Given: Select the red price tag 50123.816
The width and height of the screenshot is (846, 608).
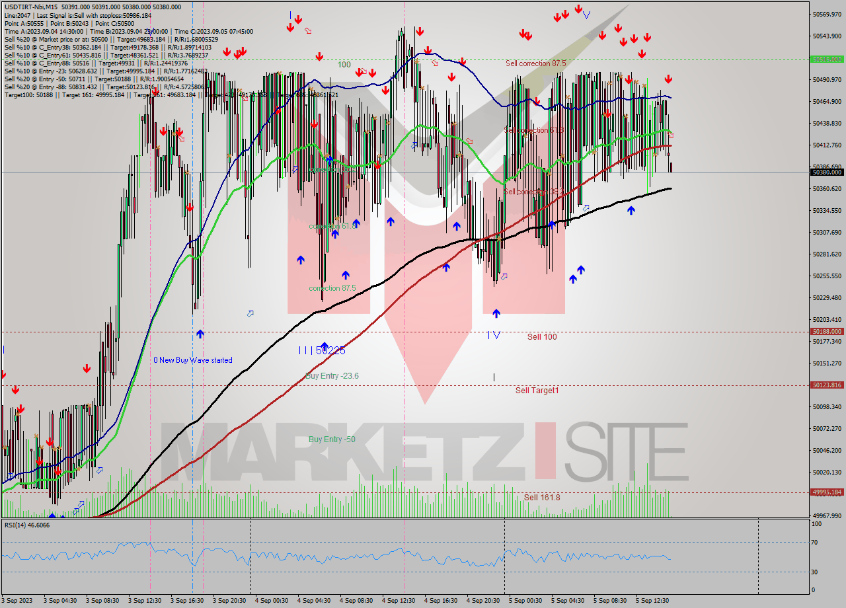Looking at the screenshot, I should (827, 385).
